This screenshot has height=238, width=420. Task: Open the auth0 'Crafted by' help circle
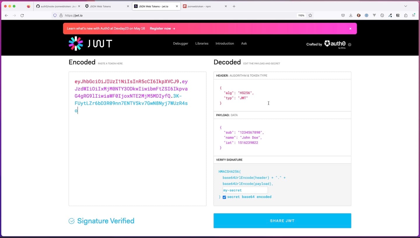[x=349, y=44]
